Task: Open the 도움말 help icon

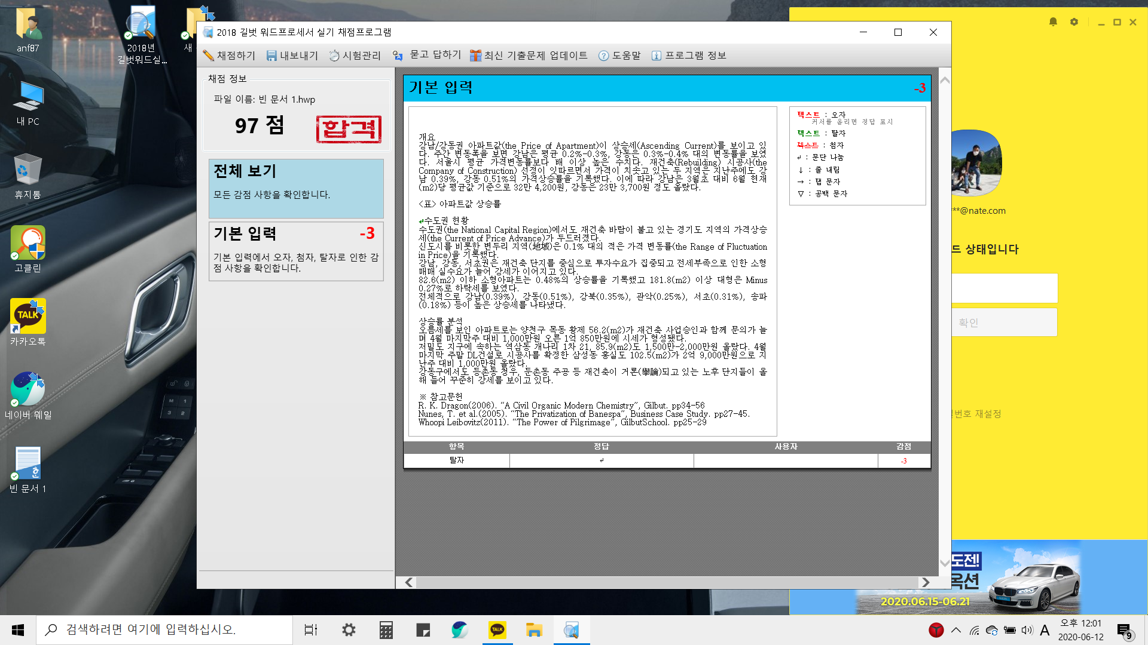Action: pyautogui.click(x=603, y=56)
